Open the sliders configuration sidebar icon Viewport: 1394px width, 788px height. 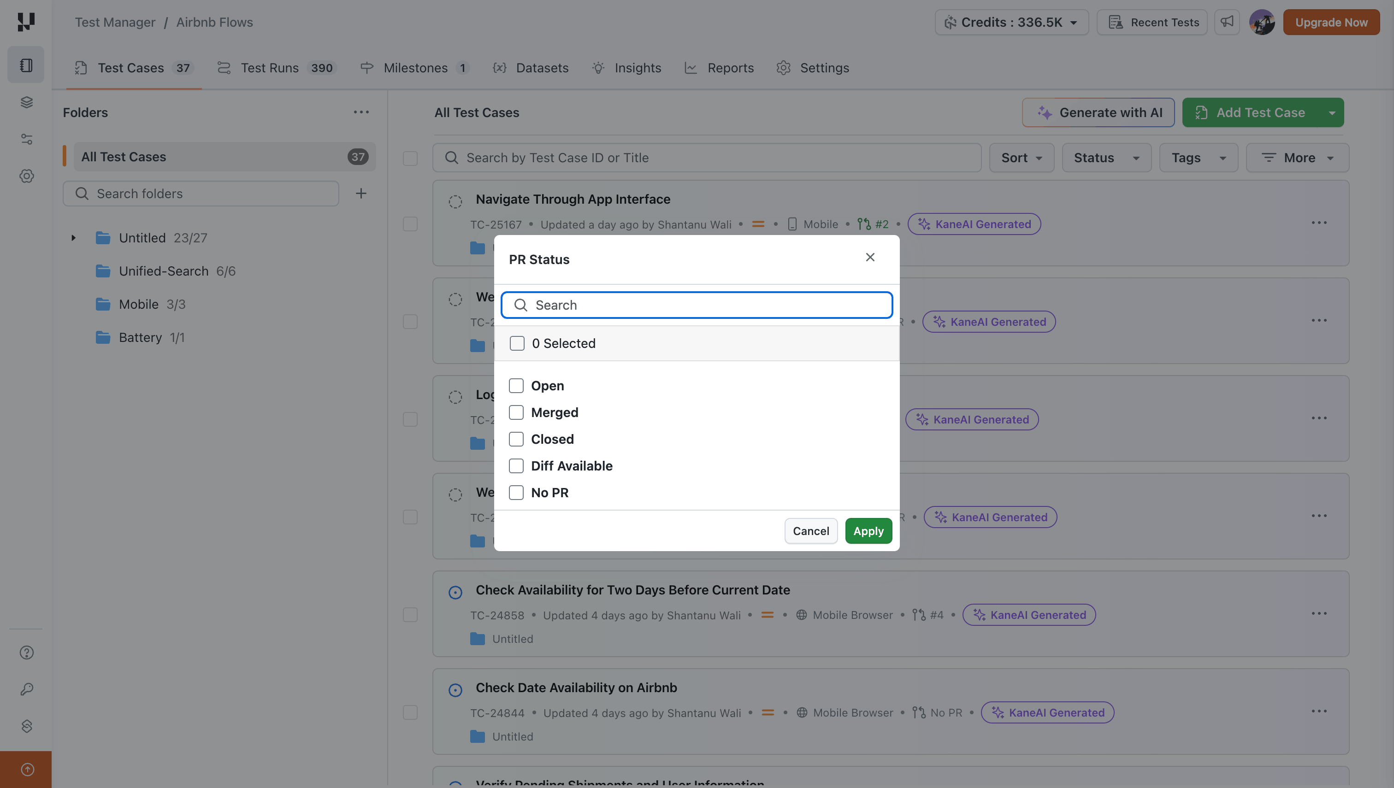pos(26,139)
